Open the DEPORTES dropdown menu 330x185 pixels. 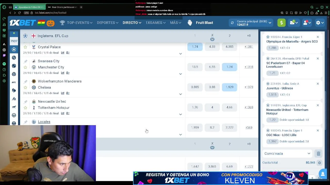pos(108,23)
